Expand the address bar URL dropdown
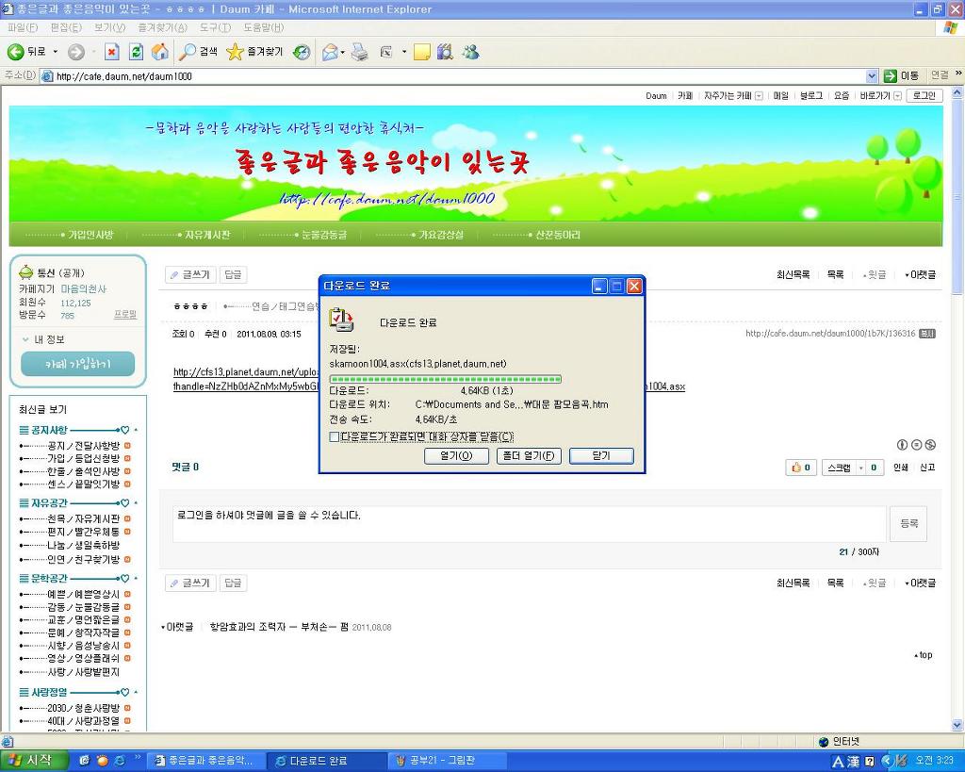The image size is (965, 772). pos(872,76)
